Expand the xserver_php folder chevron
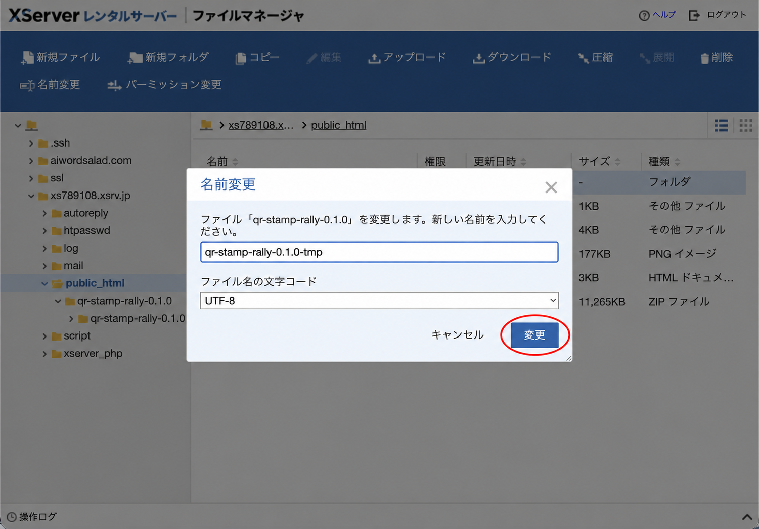759x529 pixels. 44,354
